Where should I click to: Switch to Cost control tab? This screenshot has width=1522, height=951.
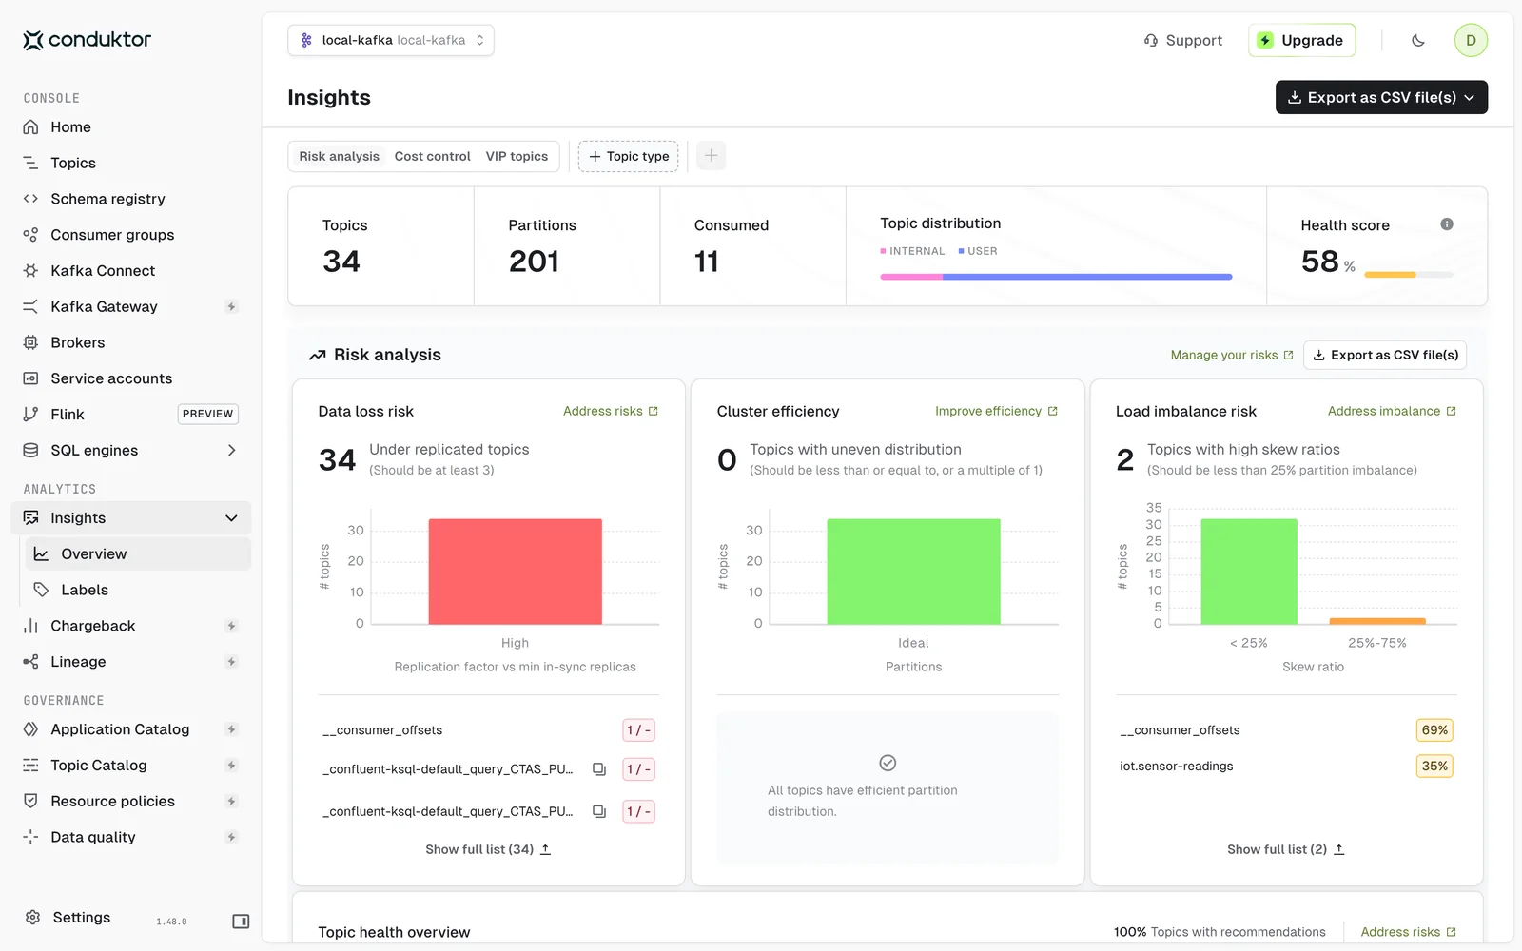click(x=433, y=156)
